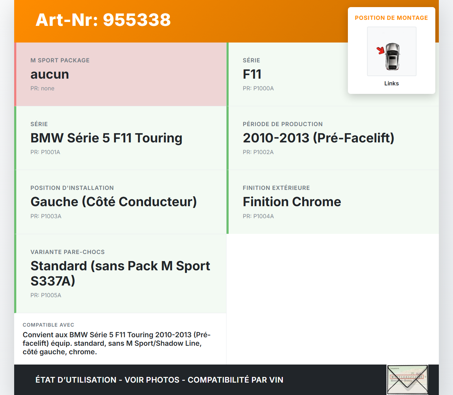This screenshot has height=395, width=453.
Task: Click the M Sport Package 'aucun' tile
Action: [121, 74]
